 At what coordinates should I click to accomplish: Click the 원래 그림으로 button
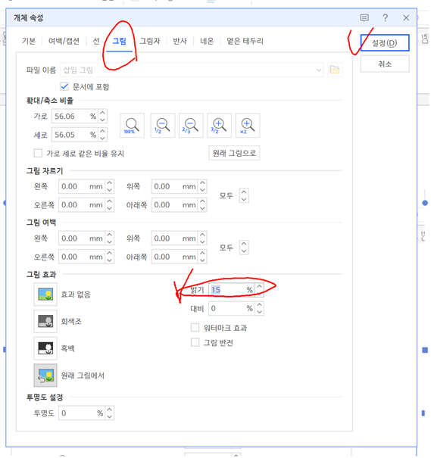click(234, 153)
